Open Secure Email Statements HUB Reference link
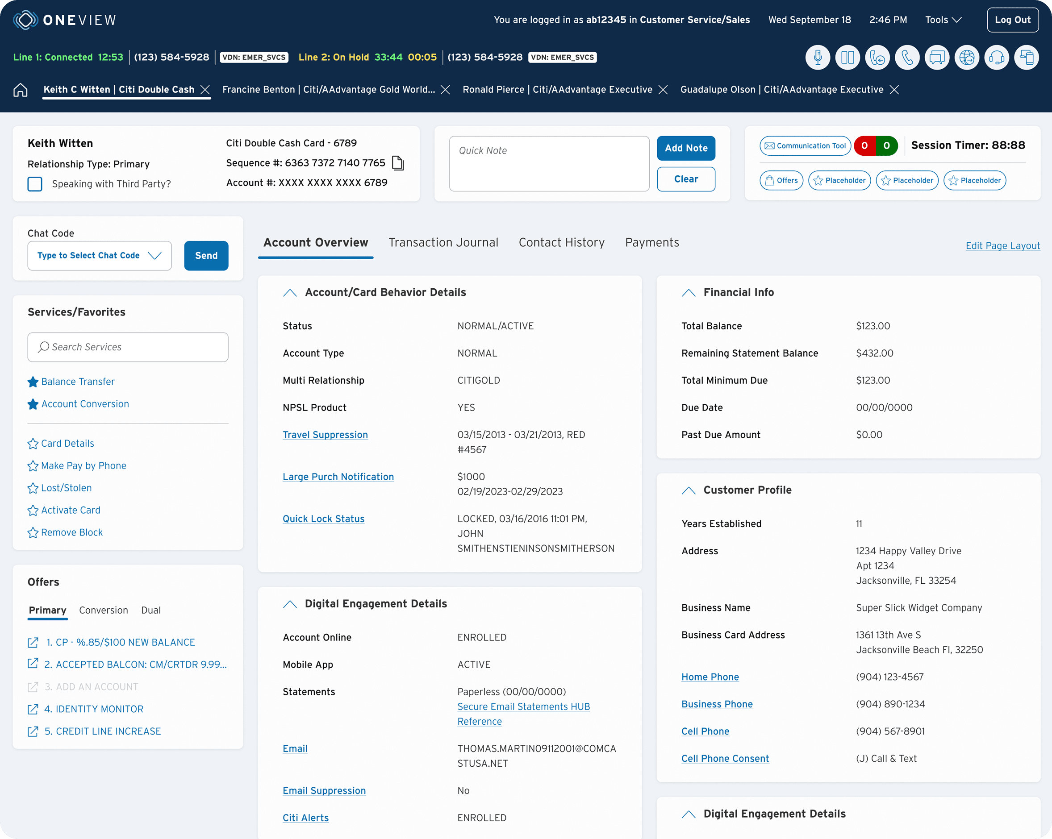The image size is (1052, 839). (524, 714)
